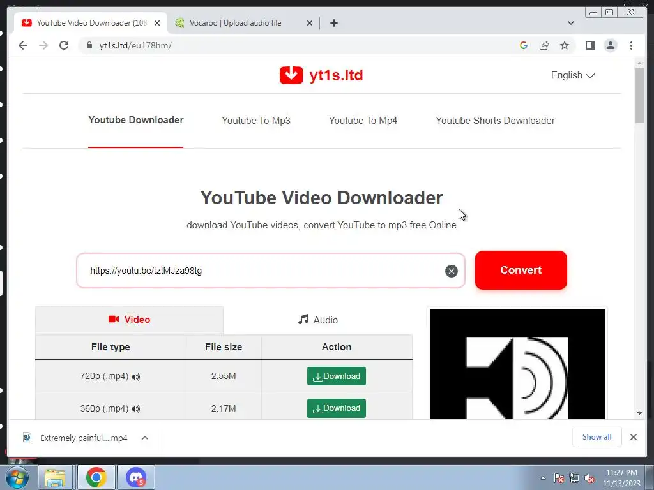Click the download-arrow icon in 720p Download button

pyautogui.click(x=317, y=376)
